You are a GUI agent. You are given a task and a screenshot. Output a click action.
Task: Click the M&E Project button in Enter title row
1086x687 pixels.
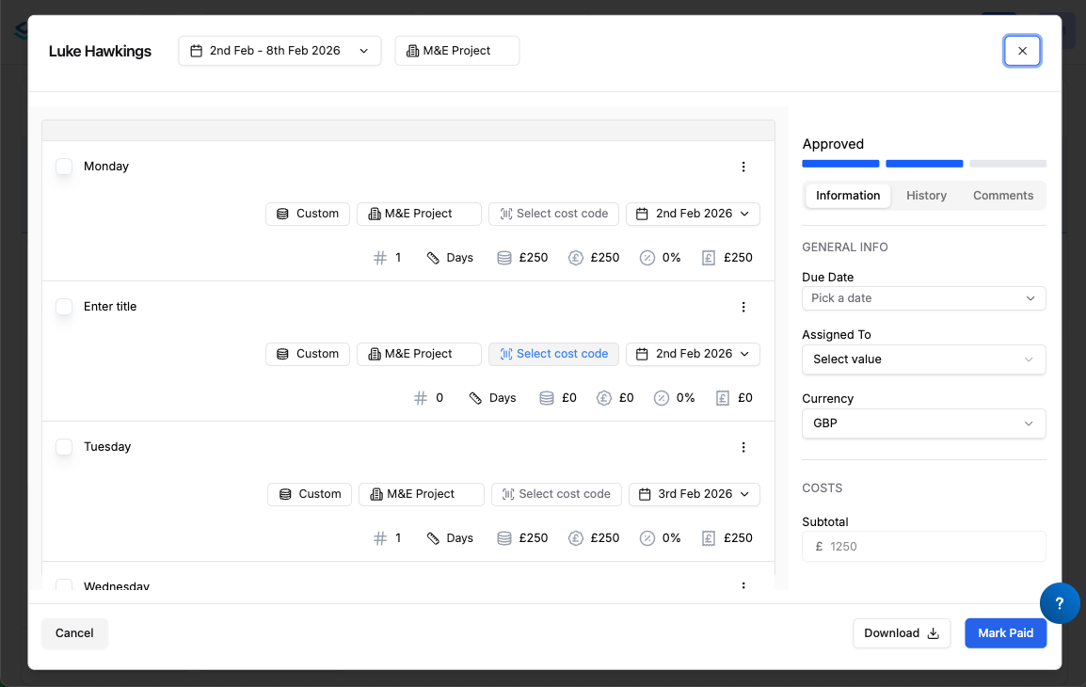419,354
